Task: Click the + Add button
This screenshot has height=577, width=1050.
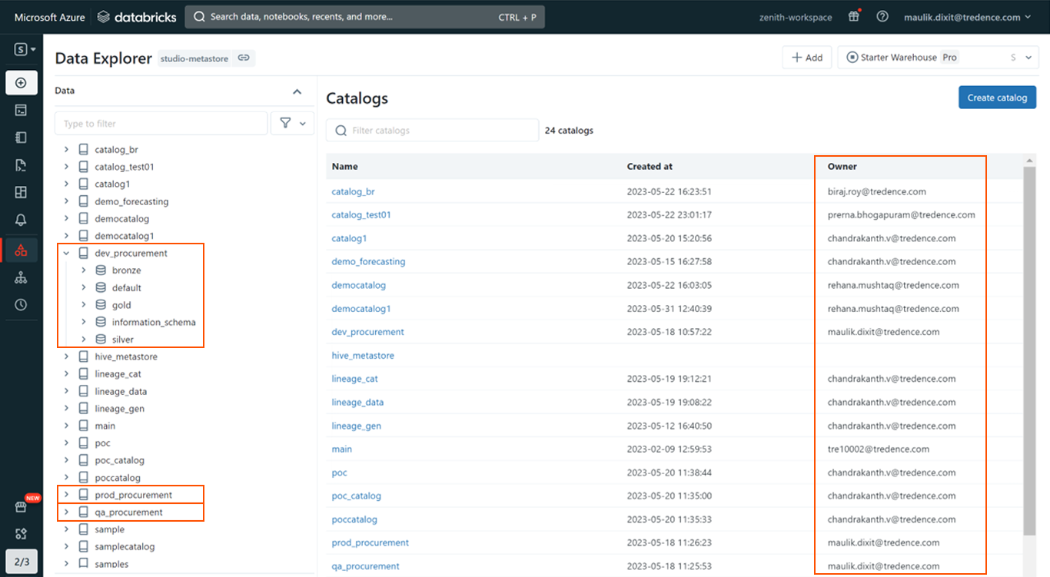Action: point(807,58)
